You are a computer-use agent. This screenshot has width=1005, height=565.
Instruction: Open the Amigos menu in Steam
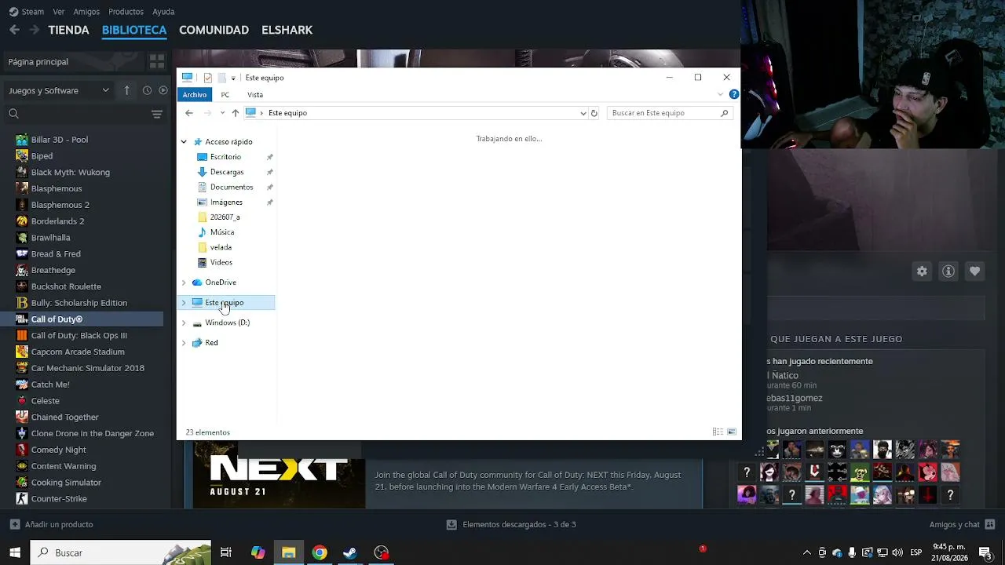[86, 12]
